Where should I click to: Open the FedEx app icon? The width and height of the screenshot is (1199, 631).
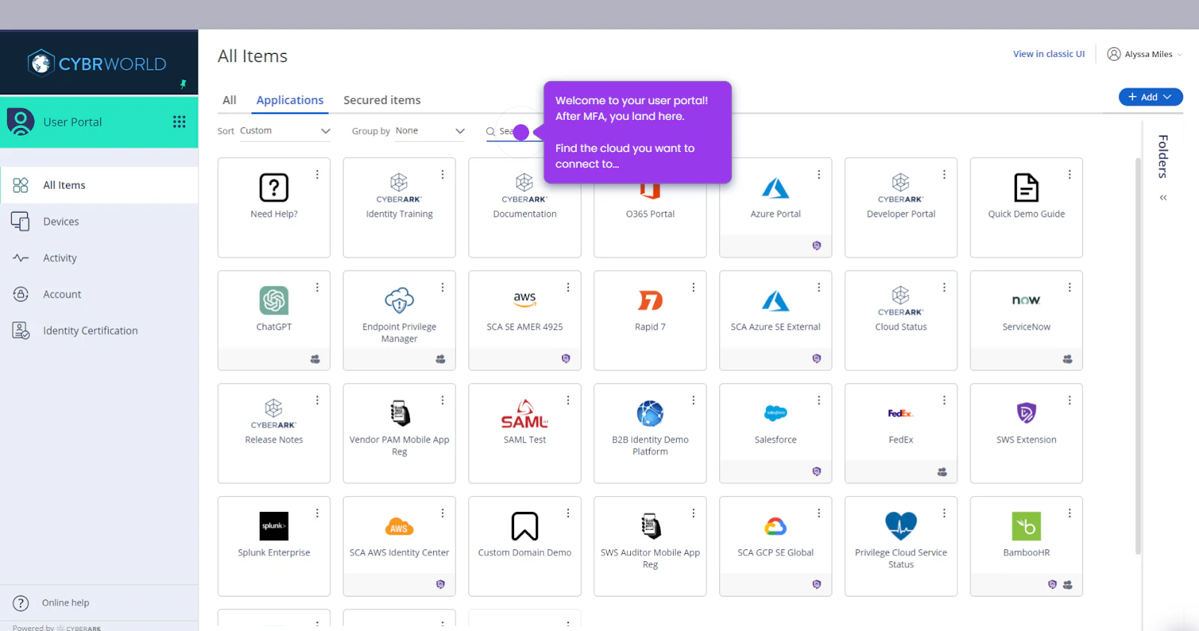click(x=901, y=413)
